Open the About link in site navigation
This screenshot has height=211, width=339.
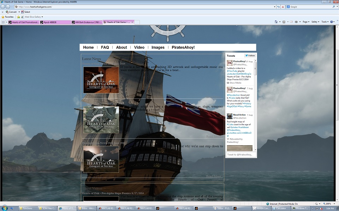tap(121, 47)
